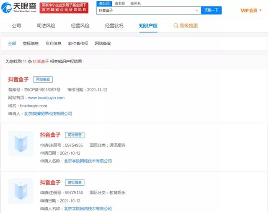The height and width of the screenshot is (213, 268).
Task: Click the magnifier icon for 高级搜索
Action: [176, 26]
